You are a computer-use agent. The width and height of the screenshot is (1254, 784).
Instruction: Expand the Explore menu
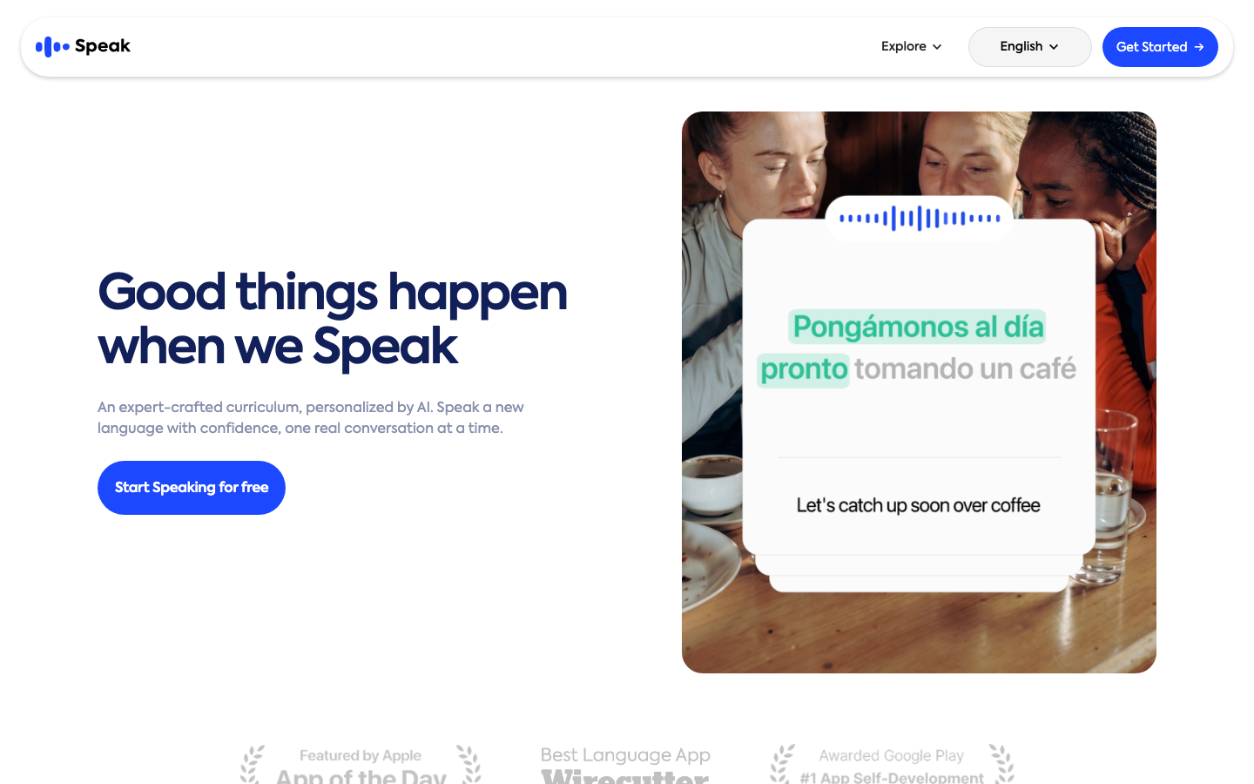click(911, 47)
